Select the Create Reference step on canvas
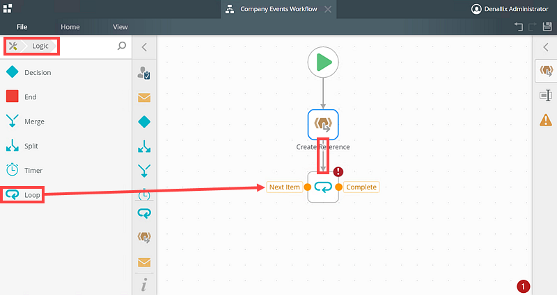Image resolution: width=557 pixels, height=295 pixels. pyautogui.click(x=323, y=124)
